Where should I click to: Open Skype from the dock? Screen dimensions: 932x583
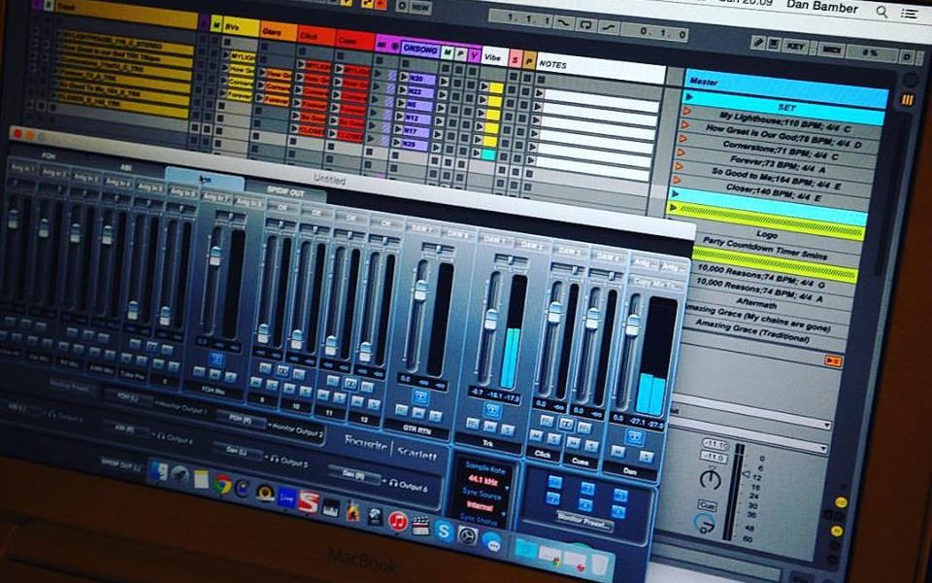444,530
